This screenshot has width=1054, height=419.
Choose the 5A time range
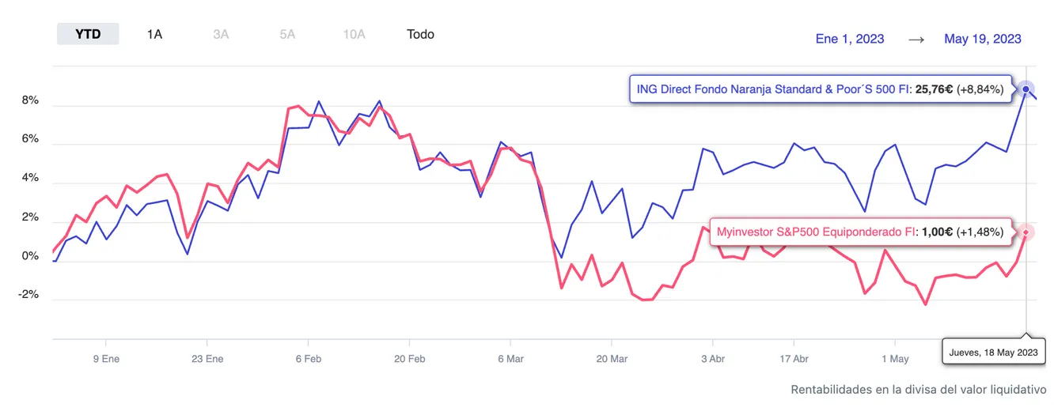coord(287,34)
